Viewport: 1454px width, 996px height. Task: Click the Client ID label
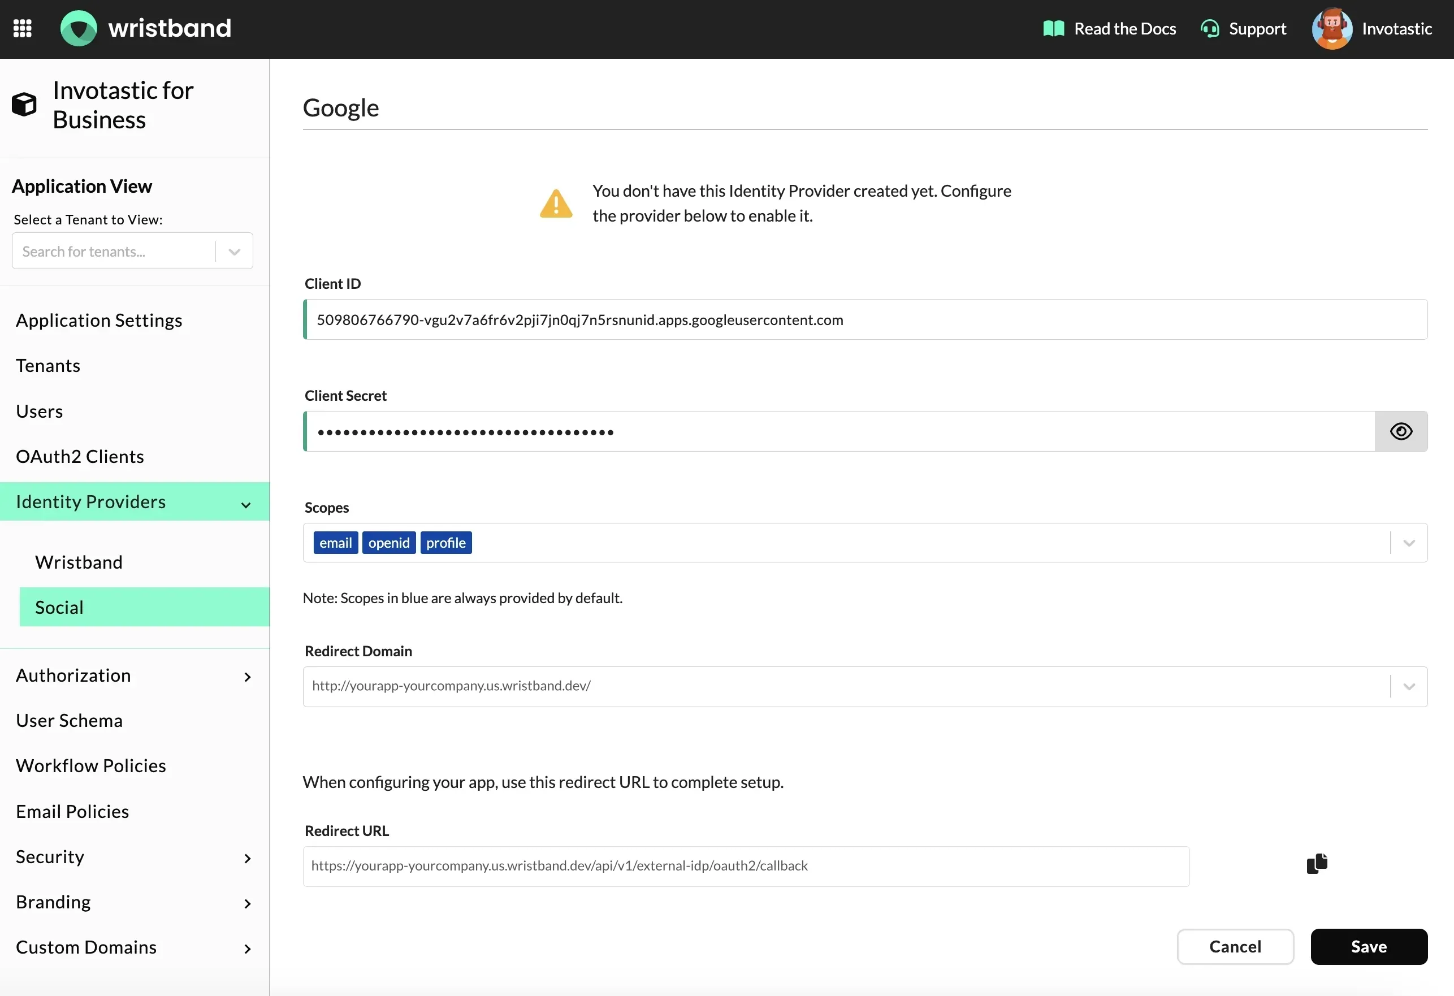333,284
